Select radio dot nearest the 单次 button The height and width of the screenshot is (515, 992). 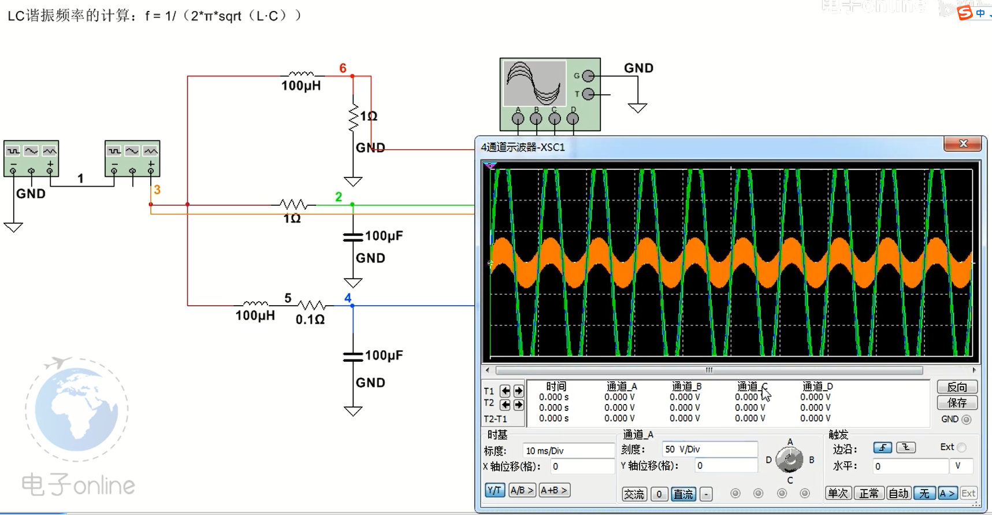(x=805, y=493)
